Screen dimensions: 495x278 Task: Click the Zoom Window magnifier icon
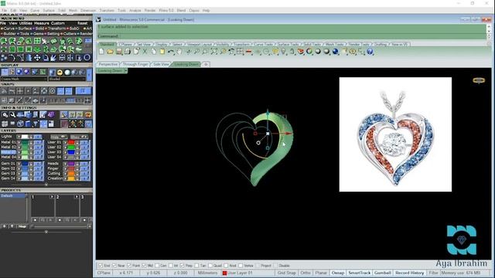click(206, 52)
